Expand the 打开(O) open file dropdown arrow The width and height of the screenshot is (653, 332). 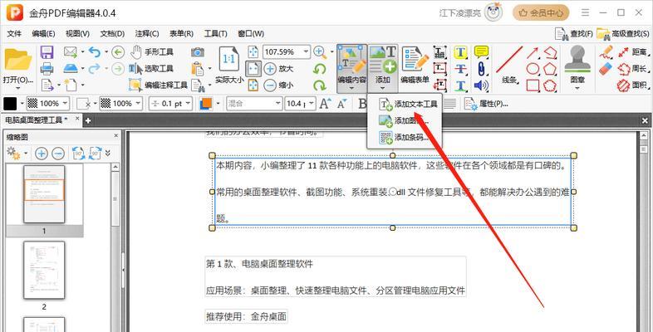pyautogui.click(x=18, y=88)
